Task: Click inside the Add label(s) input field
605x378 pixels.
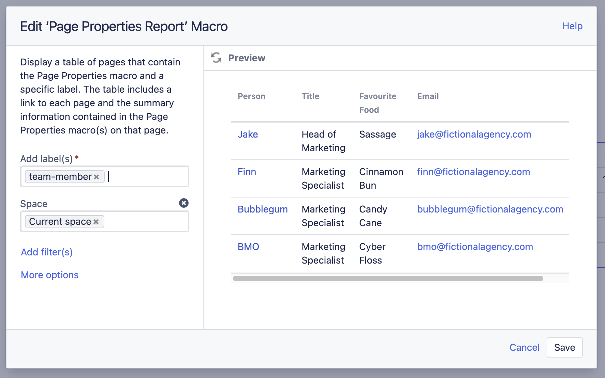Action: click(147, 176)
